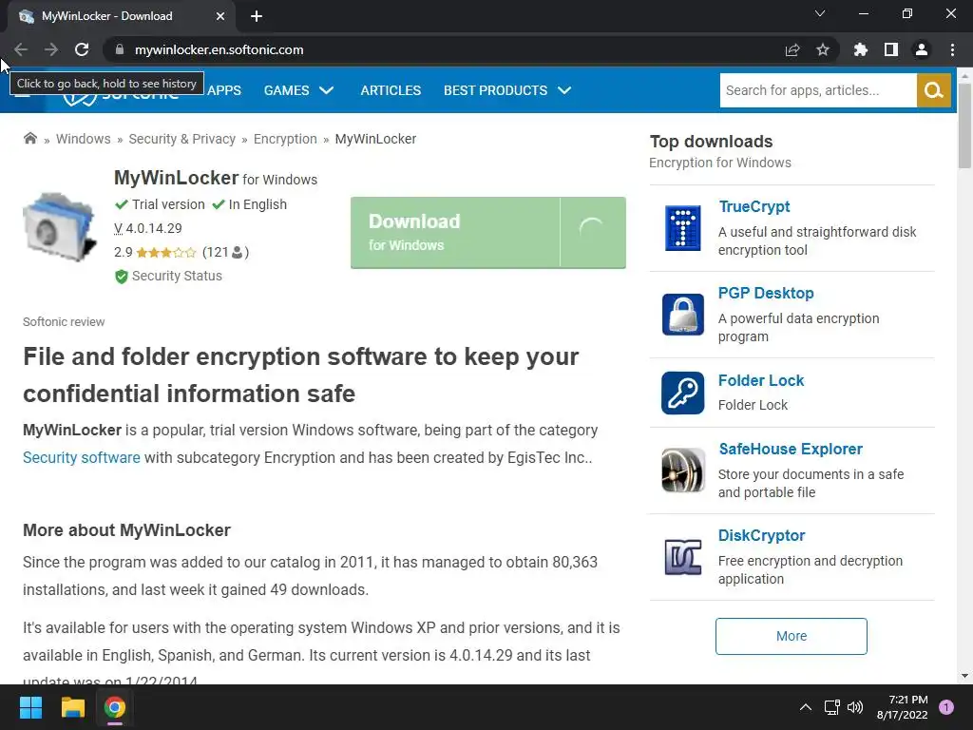973x730 pixels.
Task: Go to Encryption breadcrumb link
Action: click(285, 139)
